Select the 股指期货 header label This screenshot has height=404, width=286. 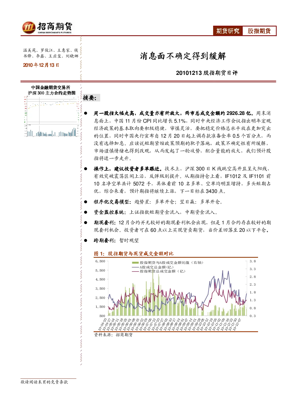click(259, 31)
